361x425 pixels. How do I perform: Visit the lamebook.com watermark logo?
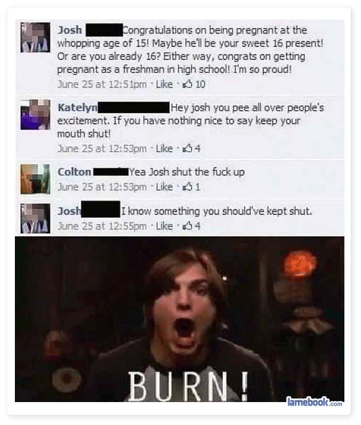click(315, 401)
